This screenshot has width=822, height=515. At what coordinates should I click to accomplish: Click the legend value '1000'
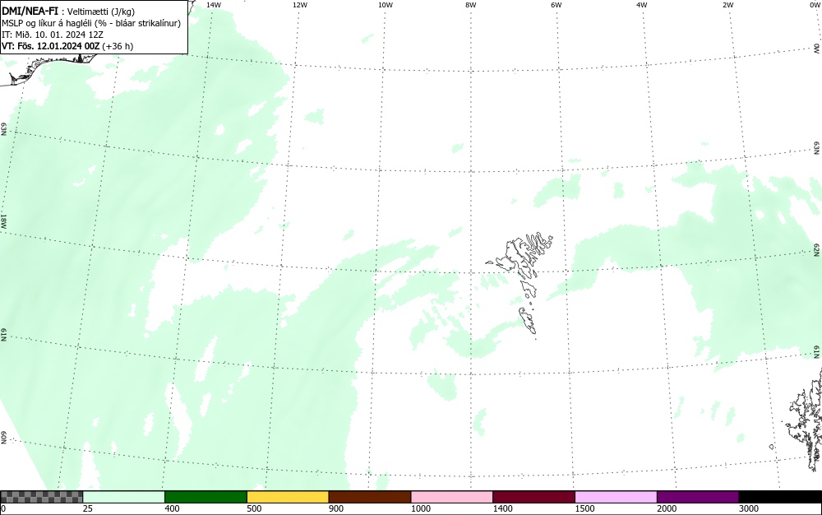coord(420,508)
